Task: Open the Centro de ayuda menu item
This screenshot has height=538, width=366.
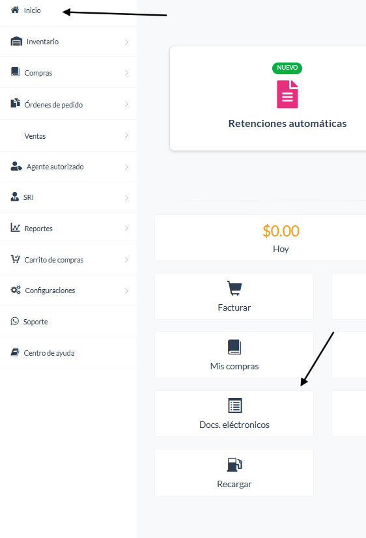Action: click(68, 353)
